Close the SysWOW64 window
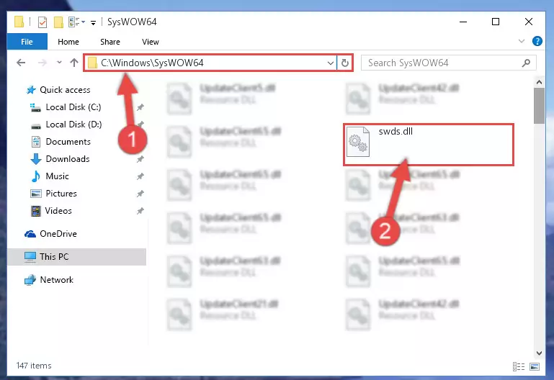 click(x=529, y=22)
